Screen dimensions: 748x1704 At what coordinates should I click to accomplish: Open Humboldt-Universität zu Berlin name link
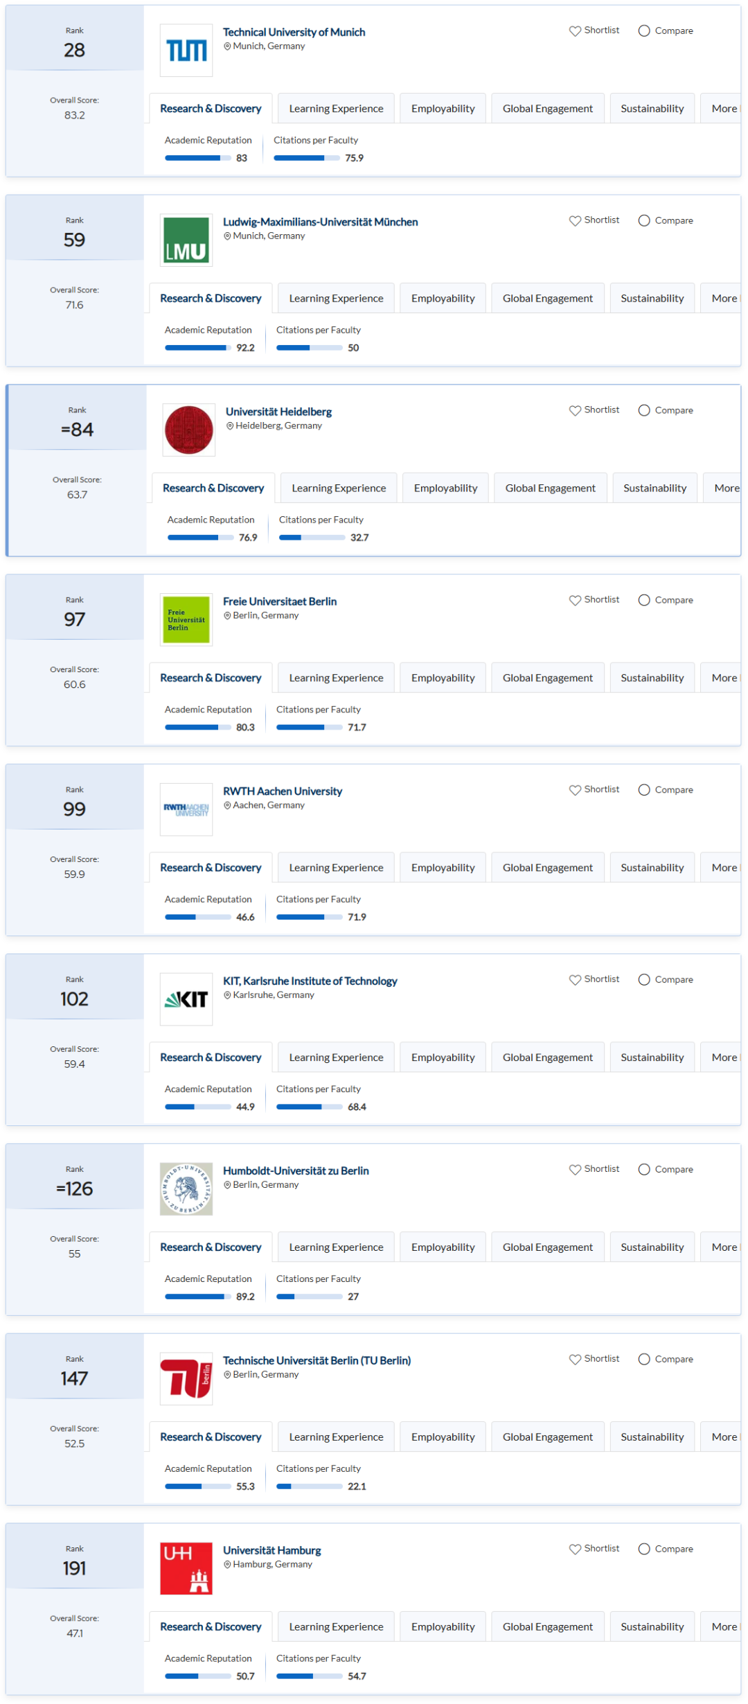[296, 1172]
